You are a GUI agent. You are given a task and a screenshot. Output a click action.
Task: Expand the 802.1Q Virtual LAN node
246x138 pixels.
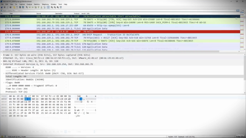(2, 61)
